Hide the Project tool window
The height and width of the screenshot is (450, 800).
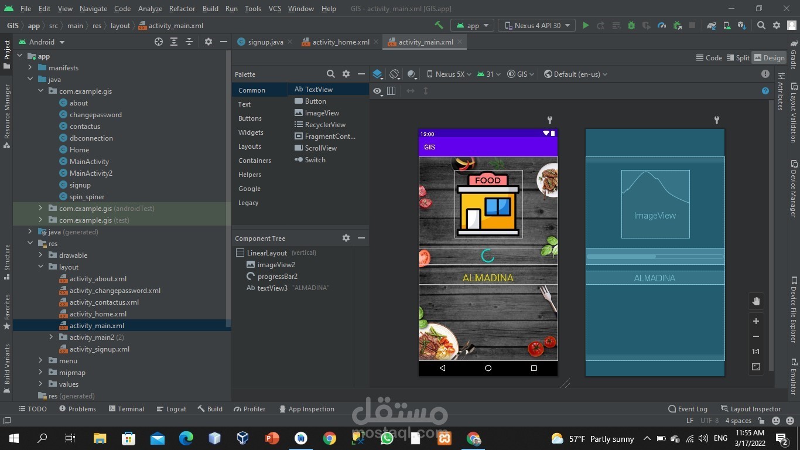(223, 42)
